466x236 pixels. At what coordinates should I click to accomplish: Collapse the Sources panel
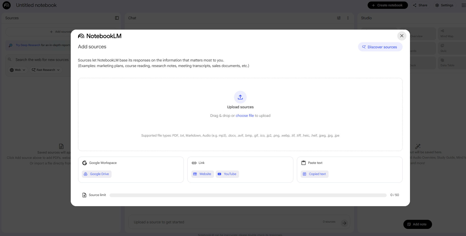[x=117, y=18]
